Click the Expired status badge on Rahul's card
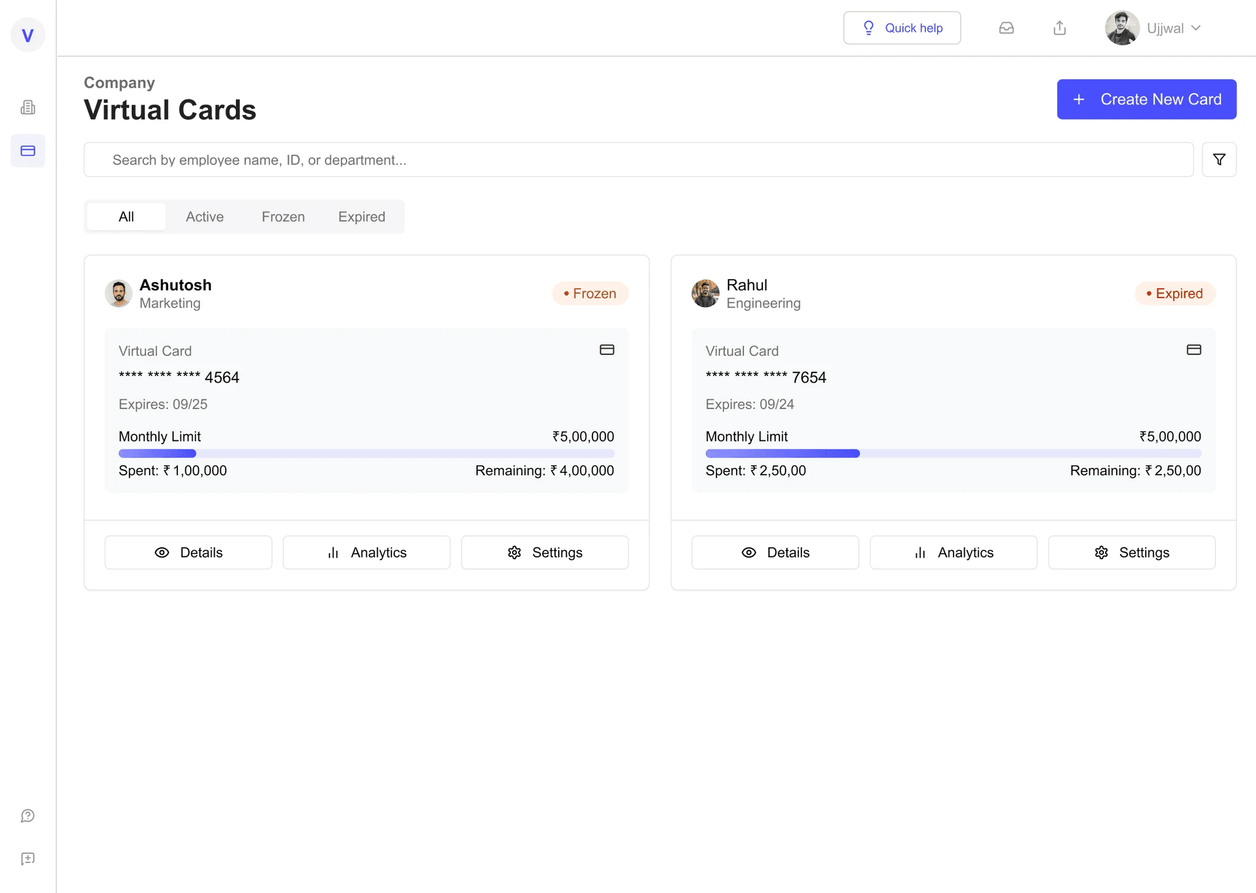The width and height of the screenshot is (1256, 893). coord(1175,294)
